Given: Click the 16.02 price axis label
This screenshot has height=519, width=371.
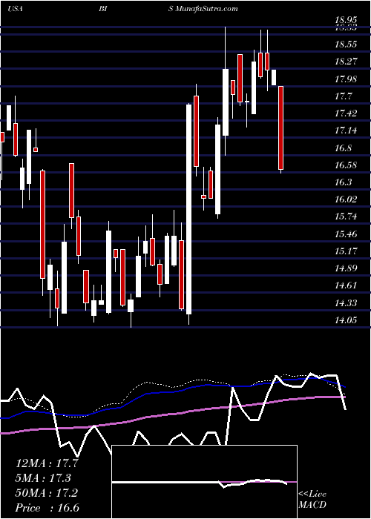Looking at the screenshot, I should click(x=346, y=199).
